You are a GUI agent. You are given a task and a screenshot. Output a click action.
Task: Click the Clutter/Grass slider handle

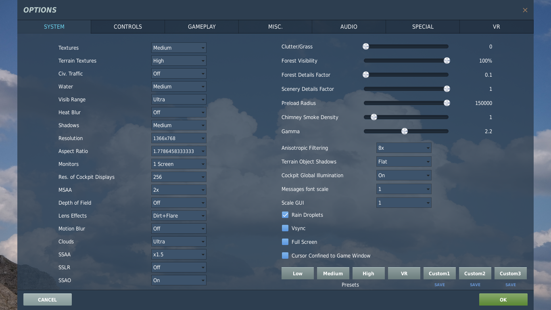(x=366, y=46)
